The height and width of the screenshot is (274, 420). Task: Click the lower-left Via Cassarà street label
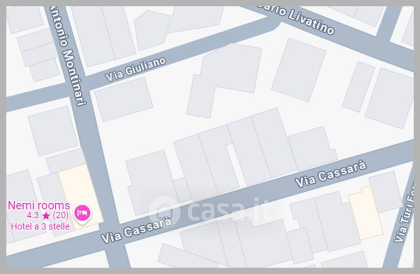[x=136, y=230]
